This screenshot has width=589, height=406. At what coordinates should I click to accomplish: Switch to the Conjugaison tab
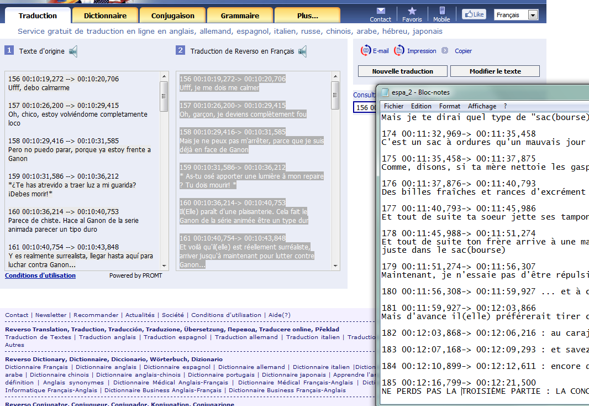click(173, 16)
